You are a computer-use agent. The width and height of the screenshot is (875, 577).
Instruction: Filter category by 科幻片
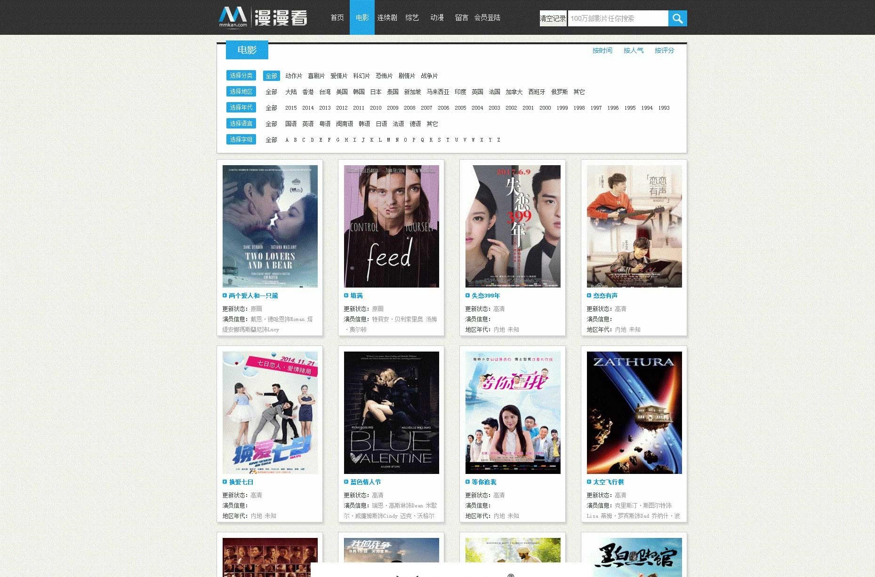(x=361, y=76)
